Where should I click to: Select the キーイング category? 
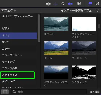point(18,62)
